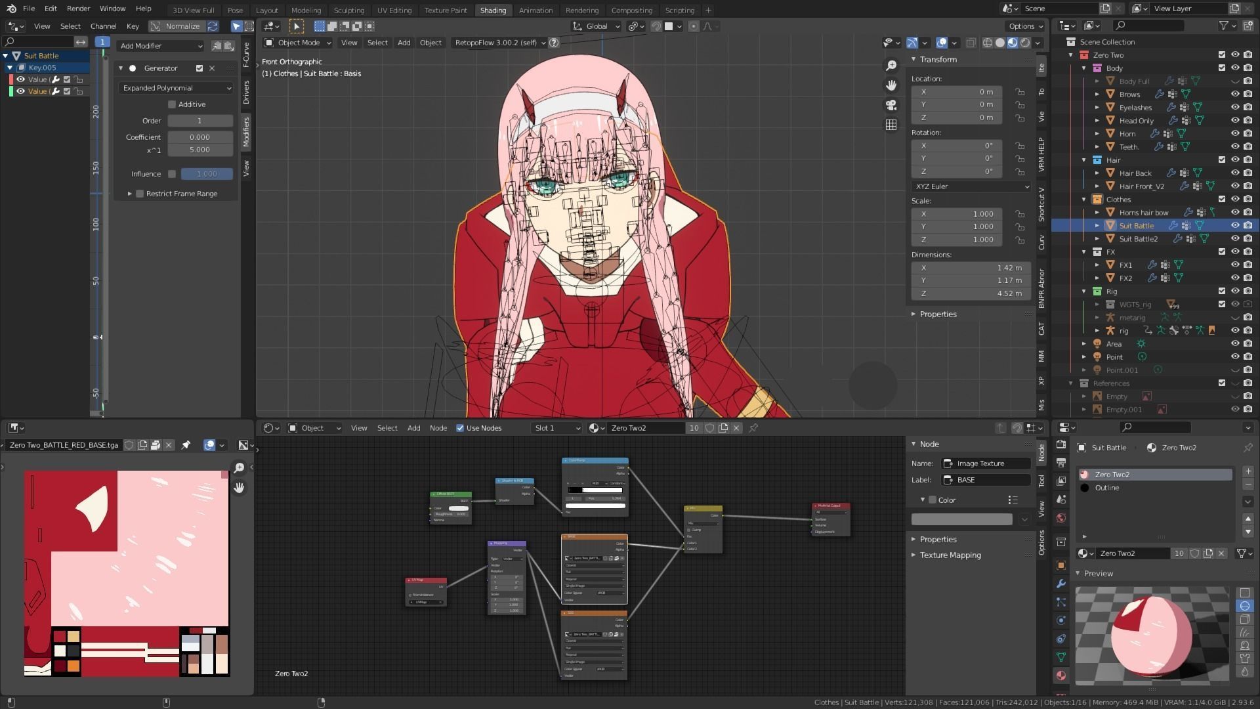Collapse the Body collection in outliner
The image size is (1260, 709).
(1084, 68)
